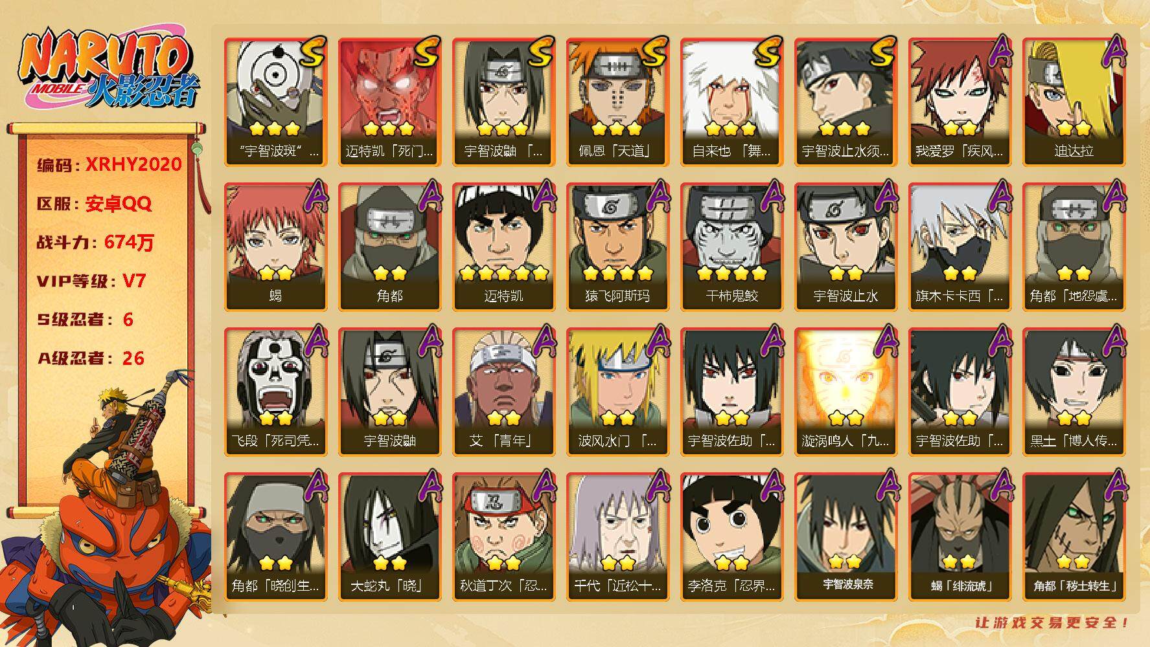This screenshot has width=1150, height=647.
Task: Choose the 干柿鬼鲛 character card
Action: (x=731, y=247)
